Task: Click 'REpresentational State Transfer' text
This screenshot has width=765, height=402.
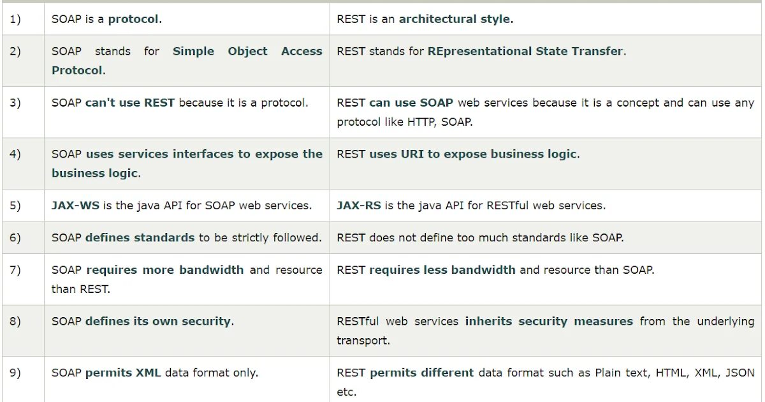Action: coord(525,51)
